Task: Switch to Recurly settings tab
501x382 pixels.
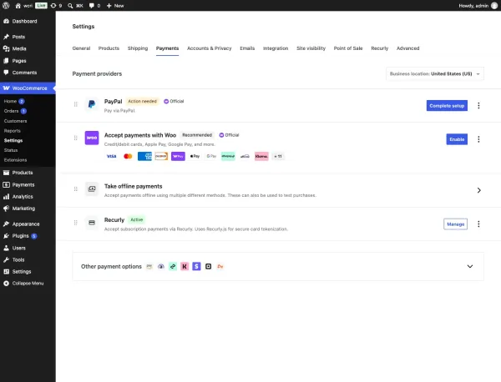Action: (x=380, y=48)
